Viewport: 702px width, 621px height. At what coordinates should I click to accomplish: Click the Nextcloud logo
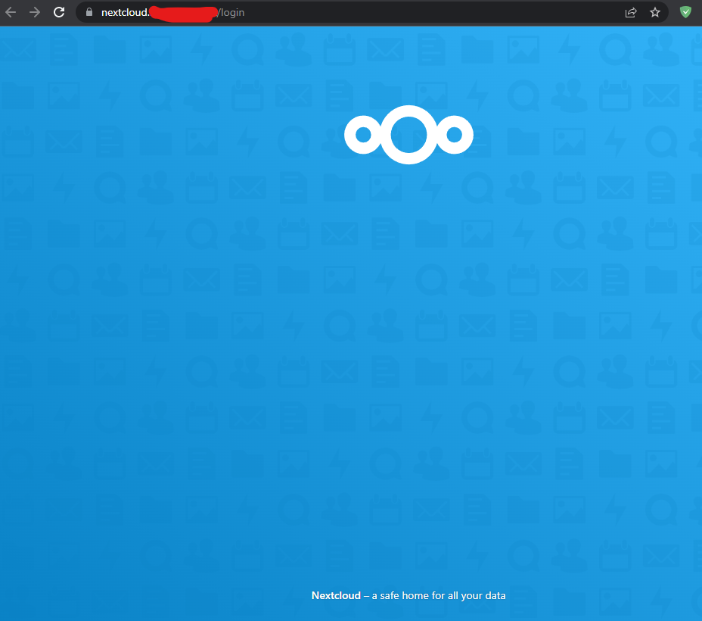[x=408, y=135]
